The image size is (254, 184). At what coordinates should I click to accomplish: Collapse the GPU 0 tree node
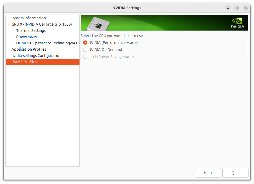8,24
